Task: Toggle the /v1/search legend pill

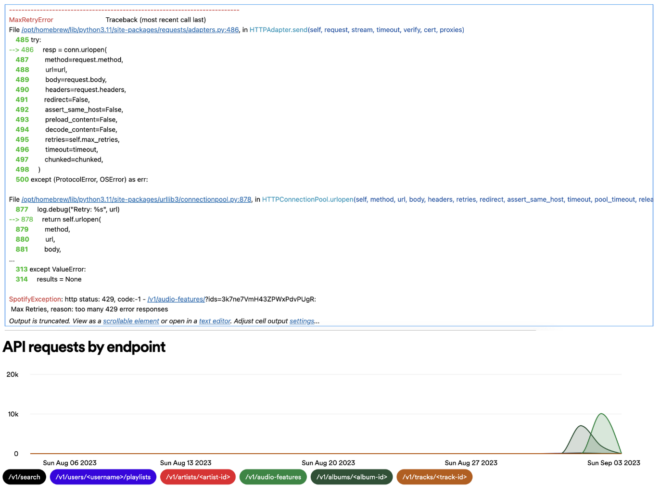Action: (25, 477)
